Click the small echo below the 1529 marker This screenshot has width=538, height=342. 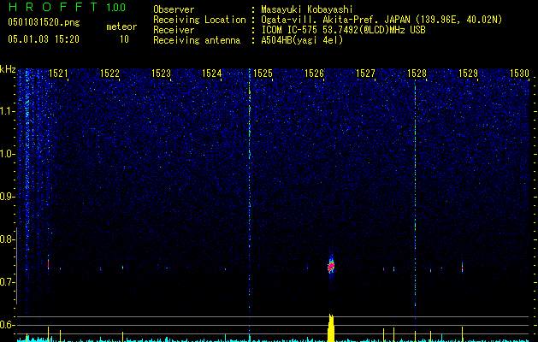pos(462,267)
